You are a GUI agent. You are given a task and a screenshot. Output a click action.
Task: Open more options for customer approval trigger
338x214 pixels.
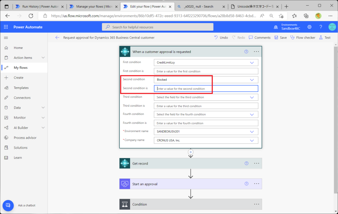coord(256,52)
